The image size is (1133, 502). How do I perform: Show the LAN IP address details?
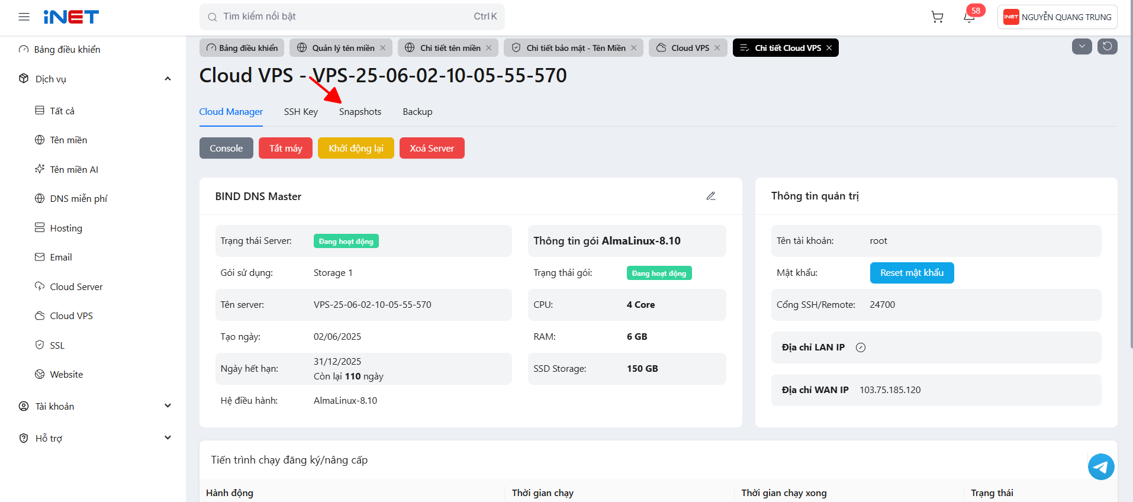[x=861, y=347]
